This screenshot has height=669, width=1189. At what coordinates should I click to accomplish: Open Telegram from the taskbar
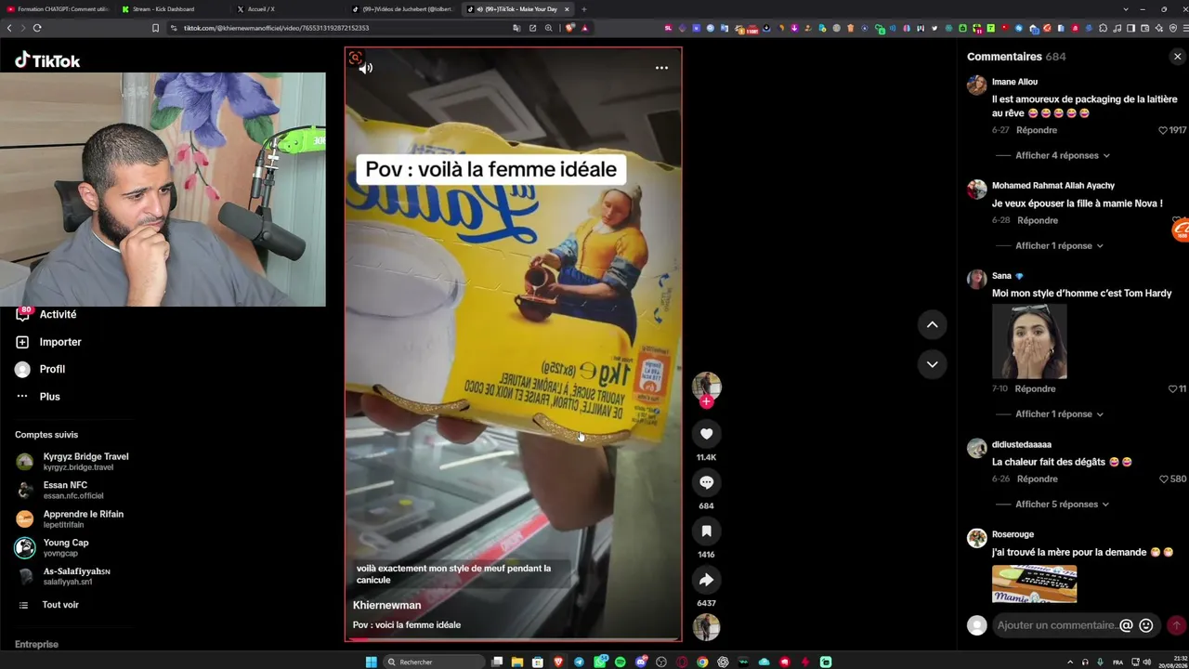(x=580, y=662)
